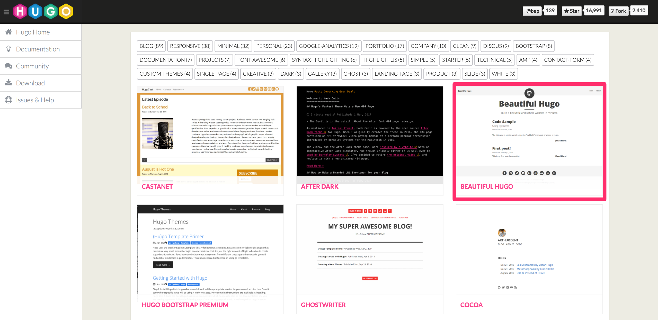Click the Community chat bubbles icon
The height and width of the screenshot is (320, 658).
[8, 66]
